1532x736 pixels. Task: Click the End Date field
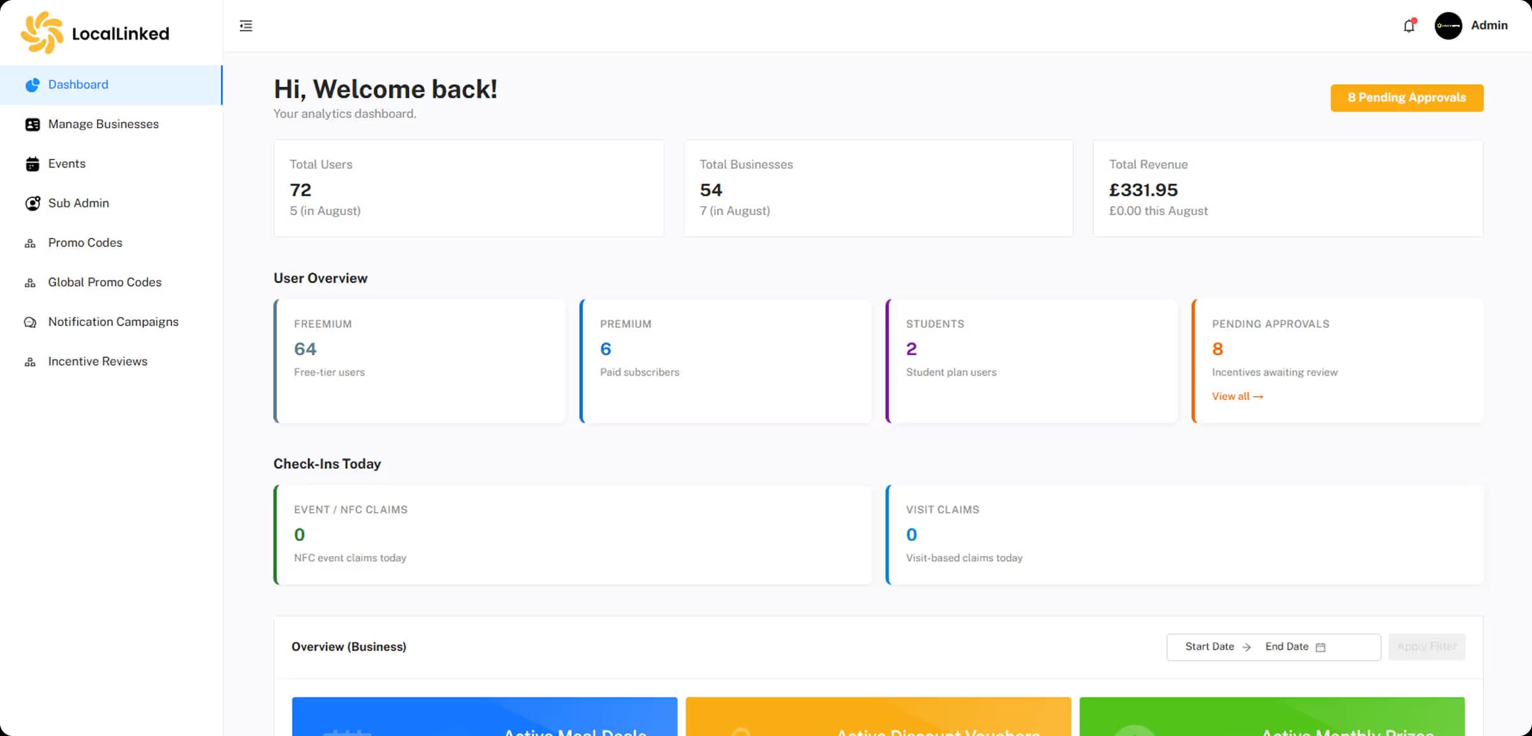pyautogui.click(x=1286, y=647)
